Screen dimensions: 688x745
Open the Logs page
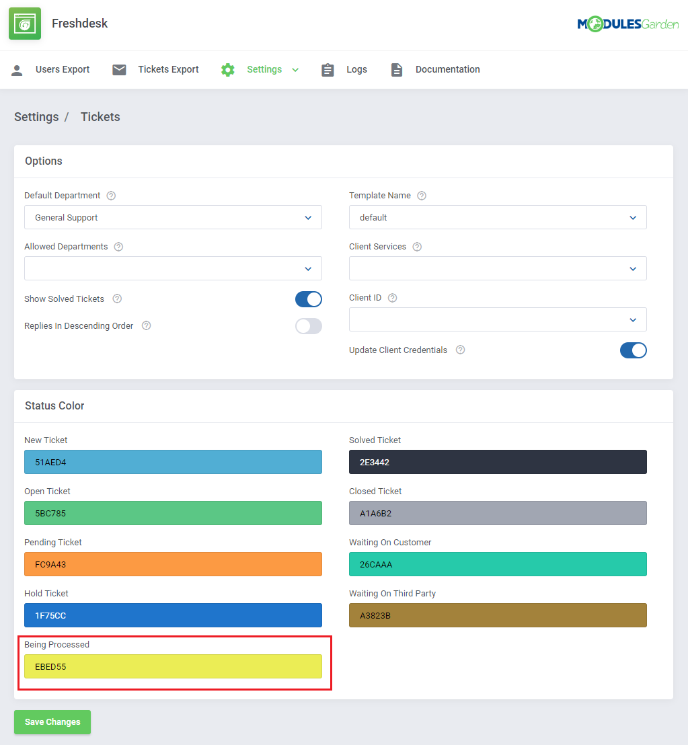tap(356, 69)
